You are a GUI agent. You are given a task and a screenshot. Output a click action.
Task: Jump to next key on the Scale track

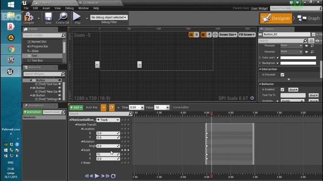(x=128, y=150)
